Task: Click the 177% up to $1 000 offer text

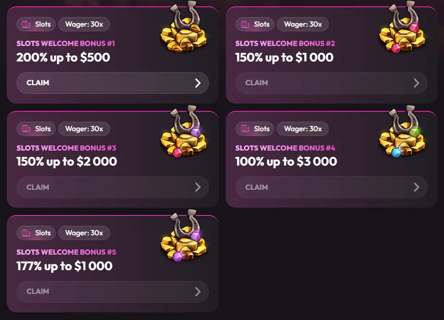Action: 64,266
